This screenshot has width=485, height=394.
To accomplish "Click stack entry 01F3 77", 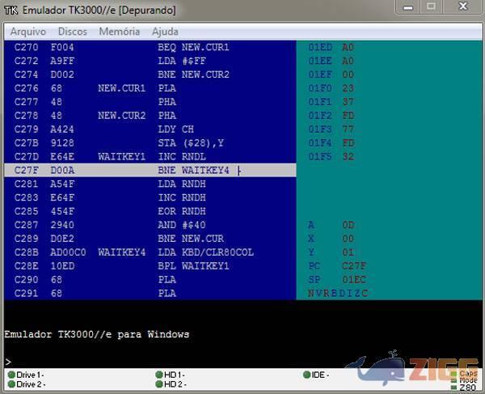I will click(x=331, y=129).
